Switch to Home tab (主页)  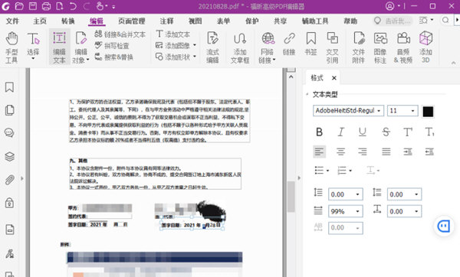coord(40,21)
